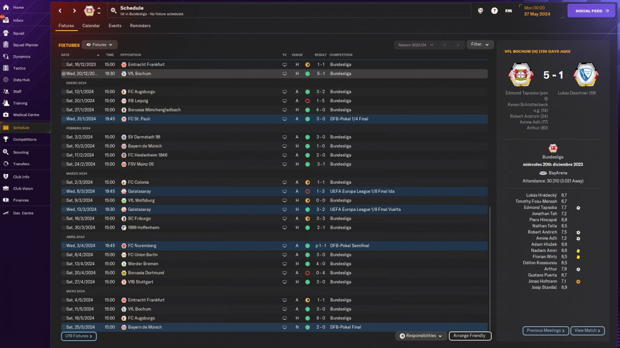Click the FM menu icon
This screenshot has width=620, height=348.
click(509, 11)
